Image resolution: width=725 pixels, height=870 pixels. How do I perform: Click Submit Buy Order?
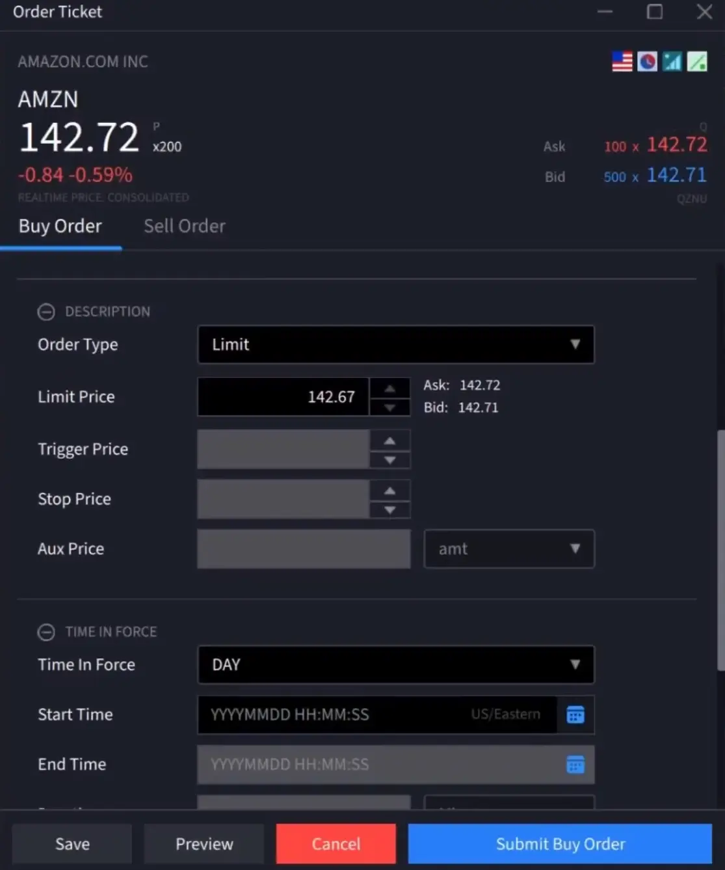pyautogui.click(x=560, y=844)
